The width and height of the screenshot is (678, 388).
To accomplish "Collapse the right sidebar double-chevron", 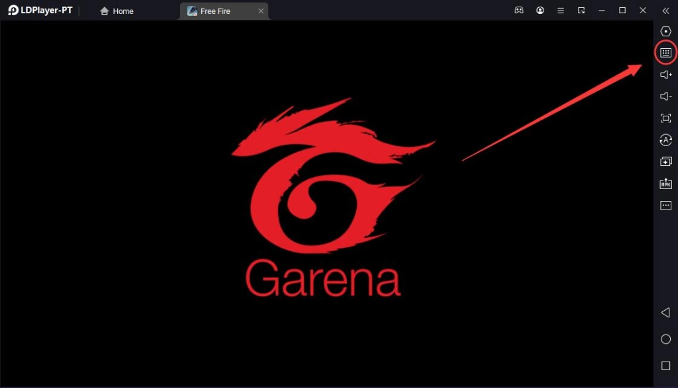I will [665, 11].
